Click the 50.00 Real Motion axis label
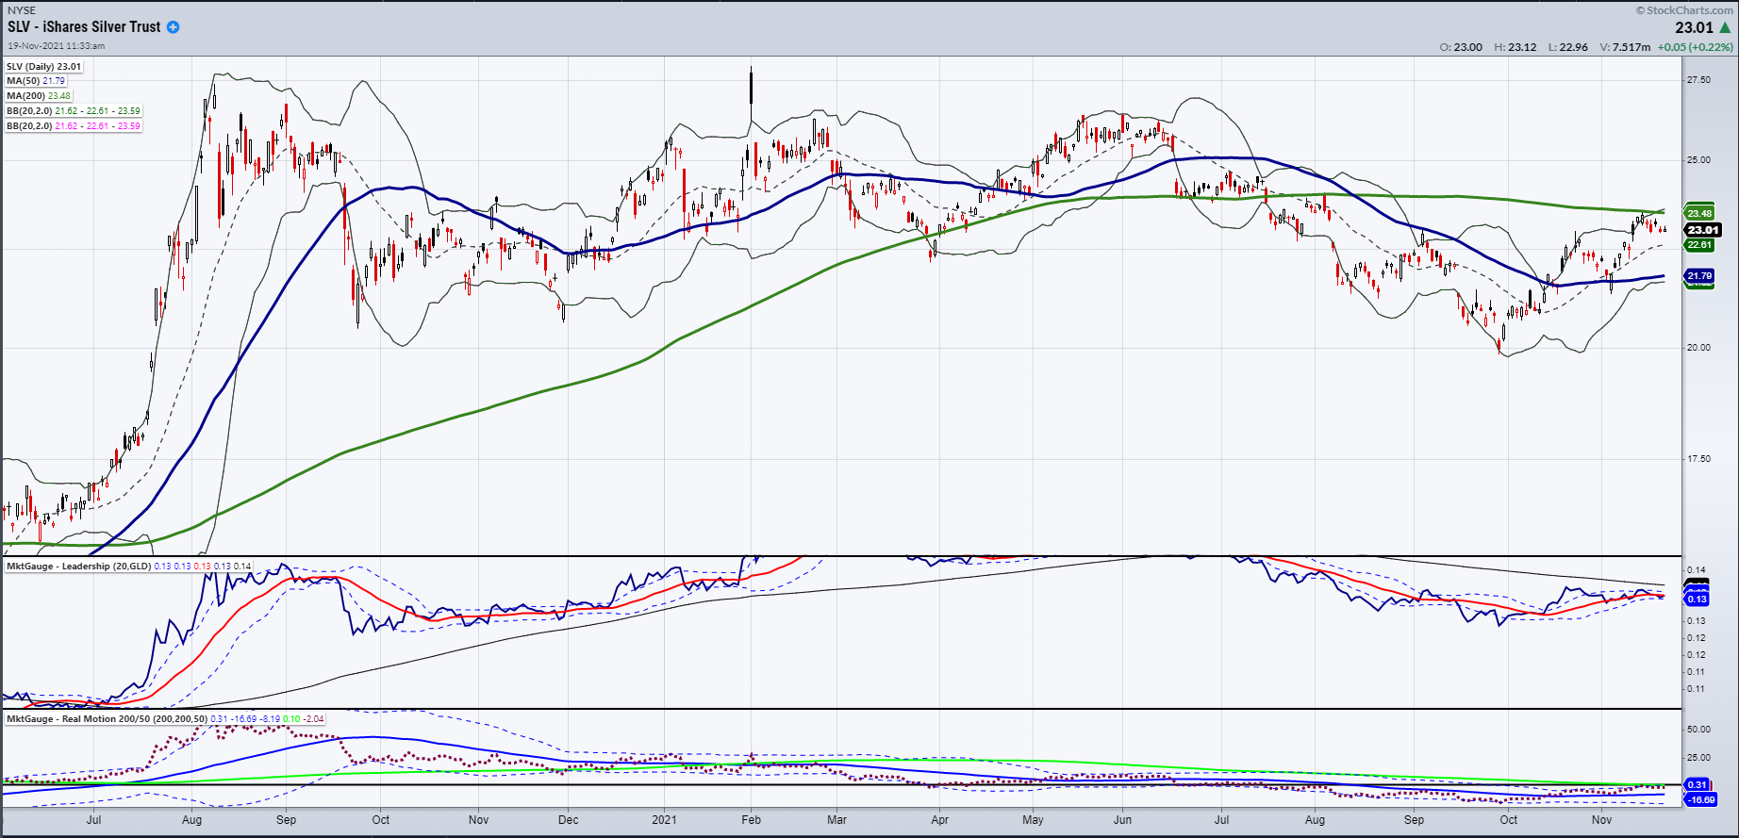1739x838 pixels. pyautogui.click(x=1698, y=730)
